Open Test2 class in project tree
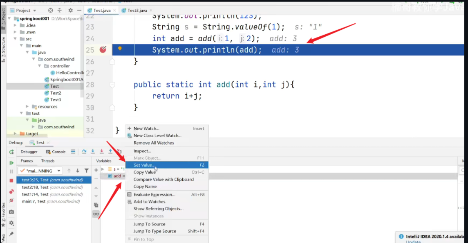Screen dimensions: 468x243 (x=56, y=93)
